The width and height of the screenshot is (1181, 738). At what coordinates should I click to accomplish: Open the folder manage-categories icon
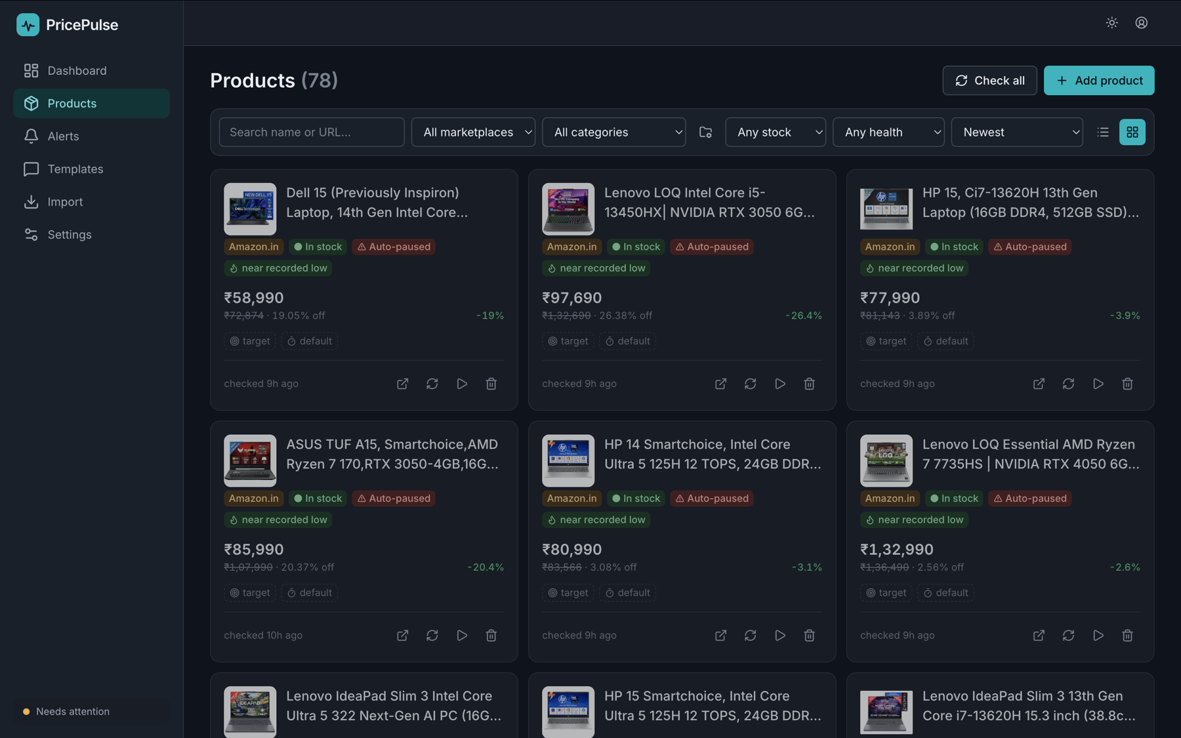point(705,132)
